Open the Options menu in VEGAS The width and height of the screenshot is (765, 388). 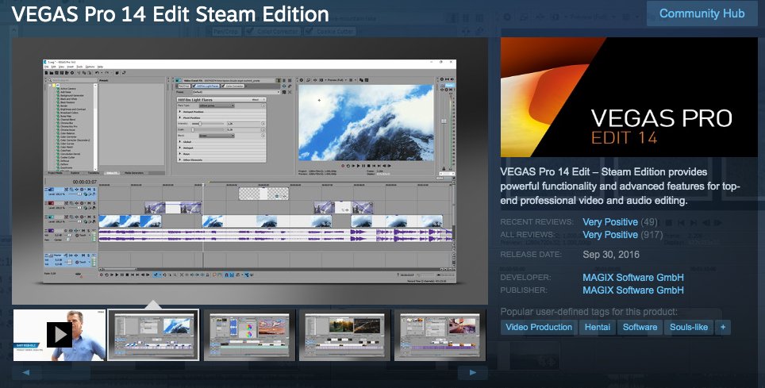(90, 67)
